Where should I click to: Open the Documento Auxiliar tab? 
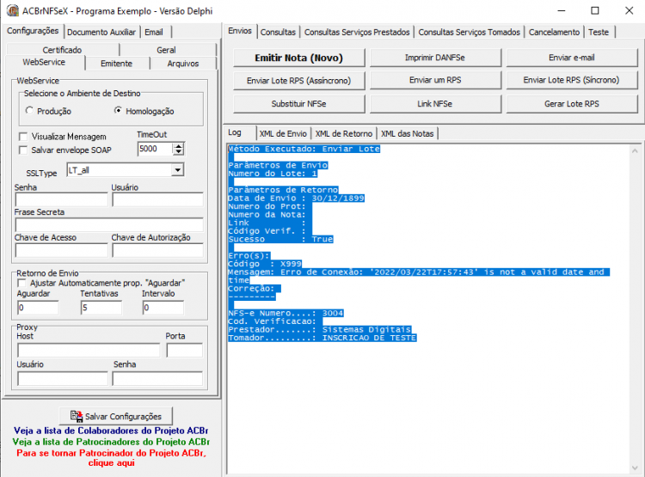click(101, 32)
